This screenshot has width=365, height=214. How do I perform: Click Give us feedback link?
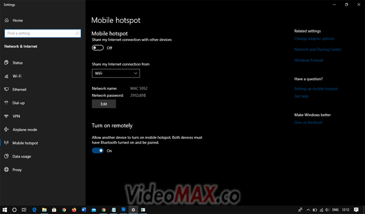coord(308,123)
